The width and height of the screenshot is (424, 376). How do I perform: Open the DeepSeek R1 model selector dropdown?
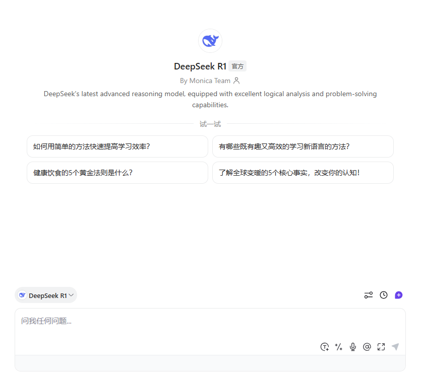[x=46, y=295]
